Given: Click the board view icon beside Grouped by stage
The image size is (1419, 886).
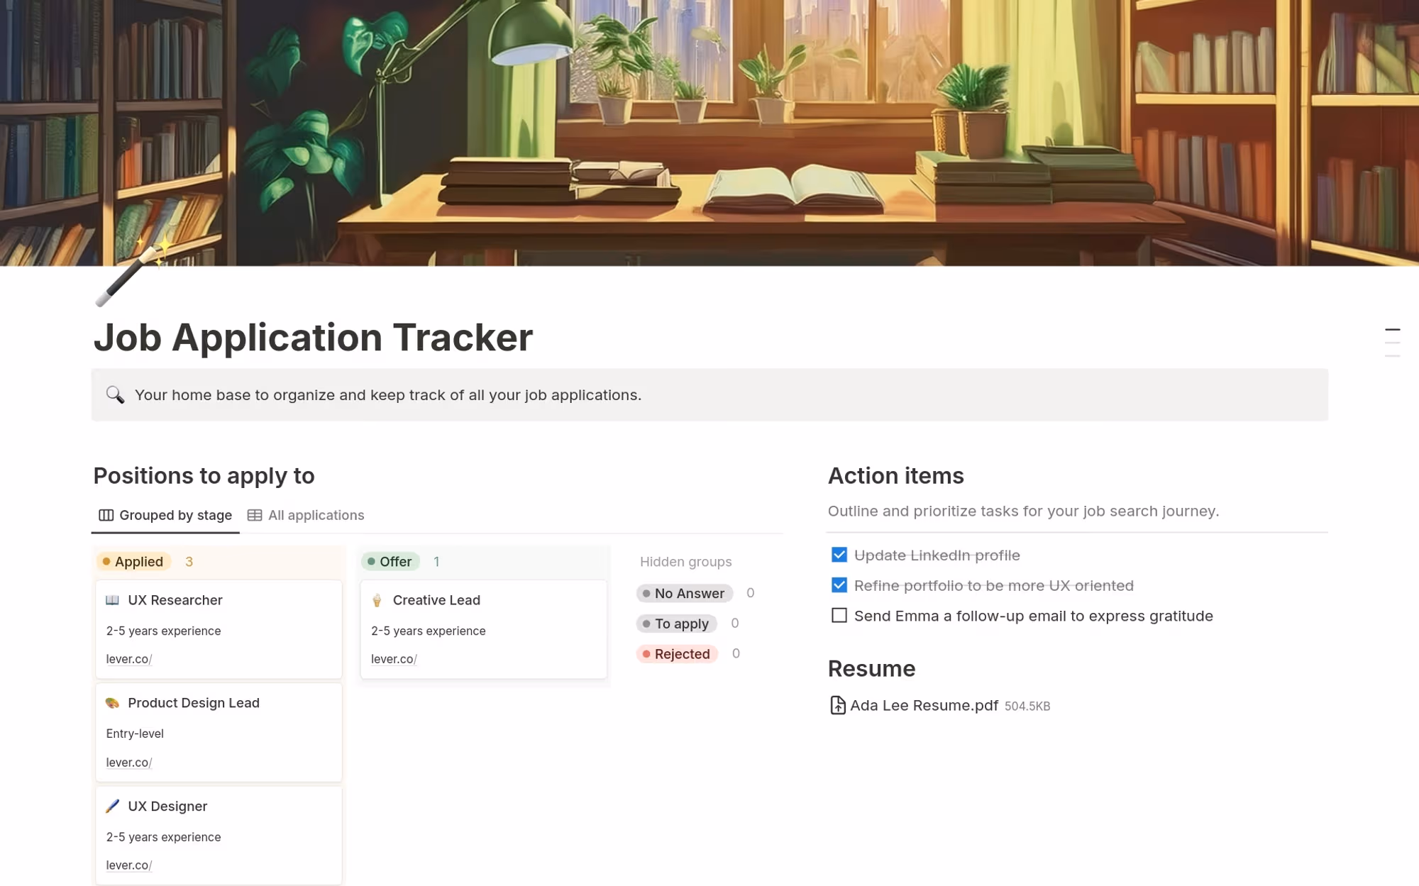Looking at the screenshot, I should (106, 515).
